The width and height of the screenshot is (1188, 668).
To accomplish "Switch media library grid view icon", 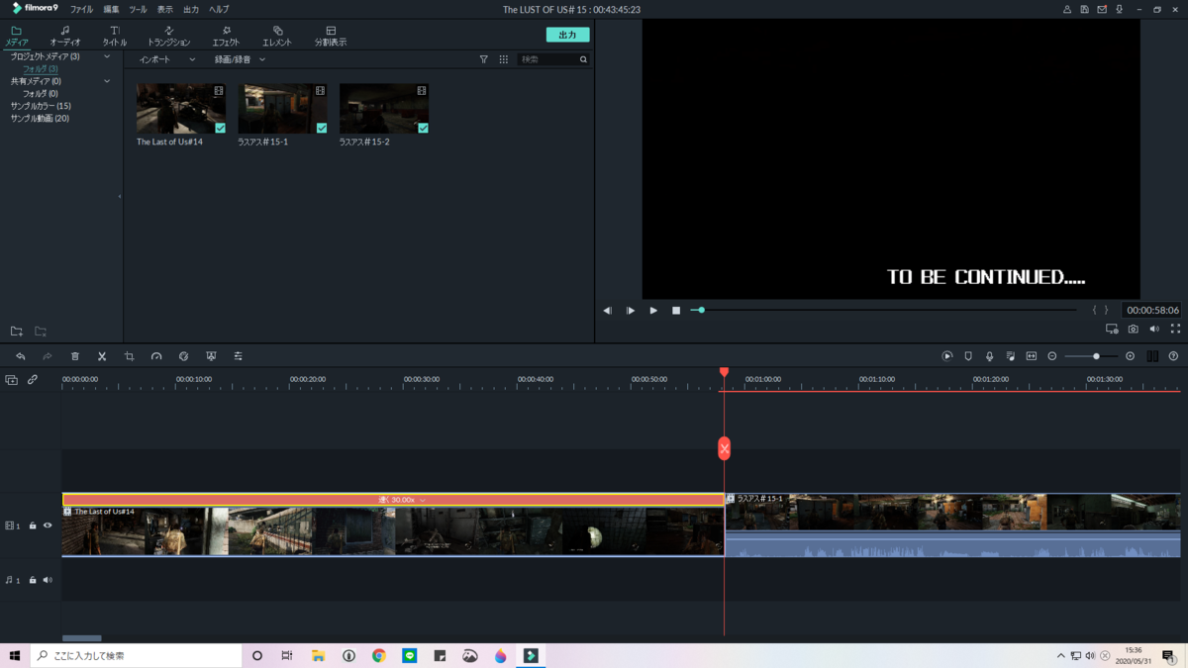I will [504, 59].
